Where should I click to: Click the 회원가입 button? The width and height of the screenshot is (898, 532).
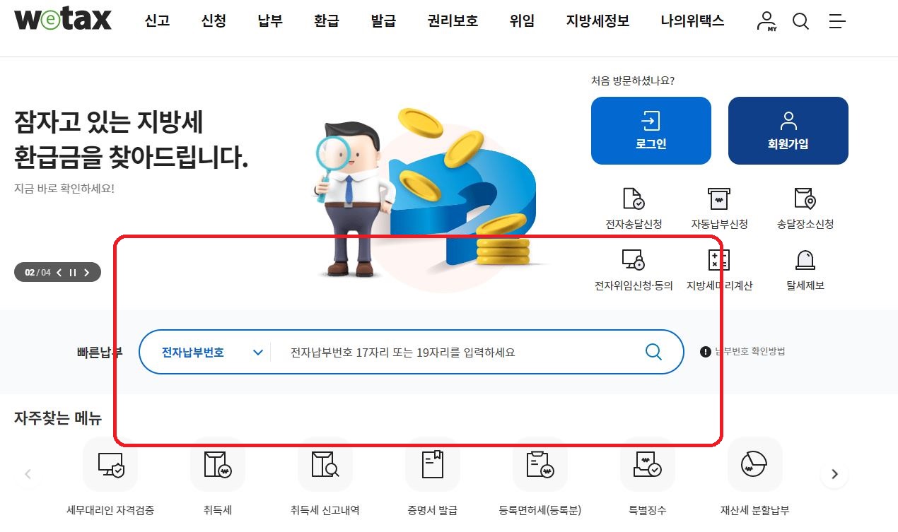pos(788,131)
